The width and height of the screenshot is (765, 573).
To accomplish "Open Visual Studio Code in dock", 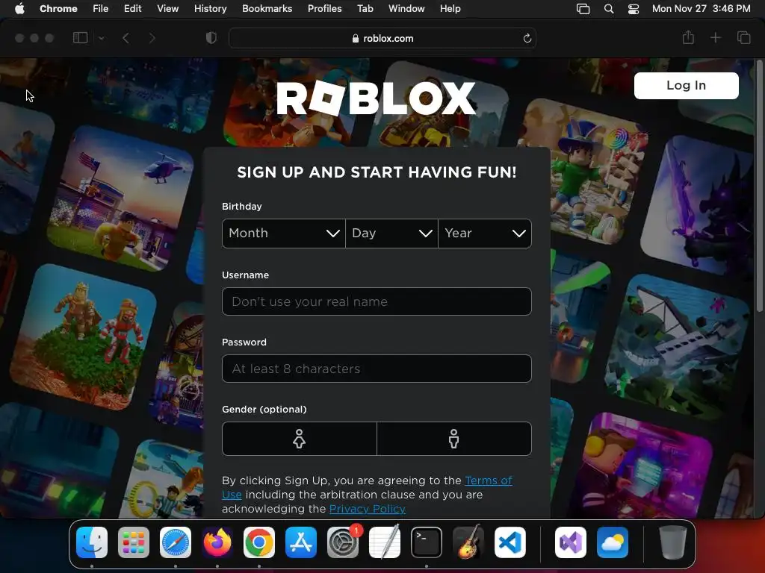I will (x=510, y=542).
